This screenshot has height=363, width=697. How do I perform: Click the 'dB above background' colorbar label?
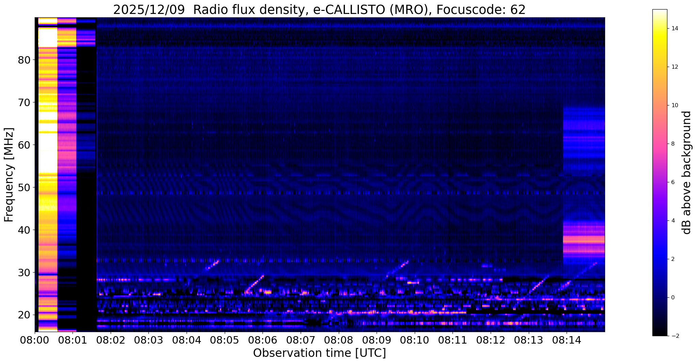tap(687, 172)
